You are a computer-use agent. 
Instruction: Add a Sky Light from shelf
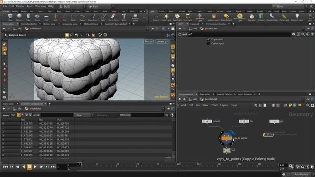pyautogui.click(x=252, y=17)
